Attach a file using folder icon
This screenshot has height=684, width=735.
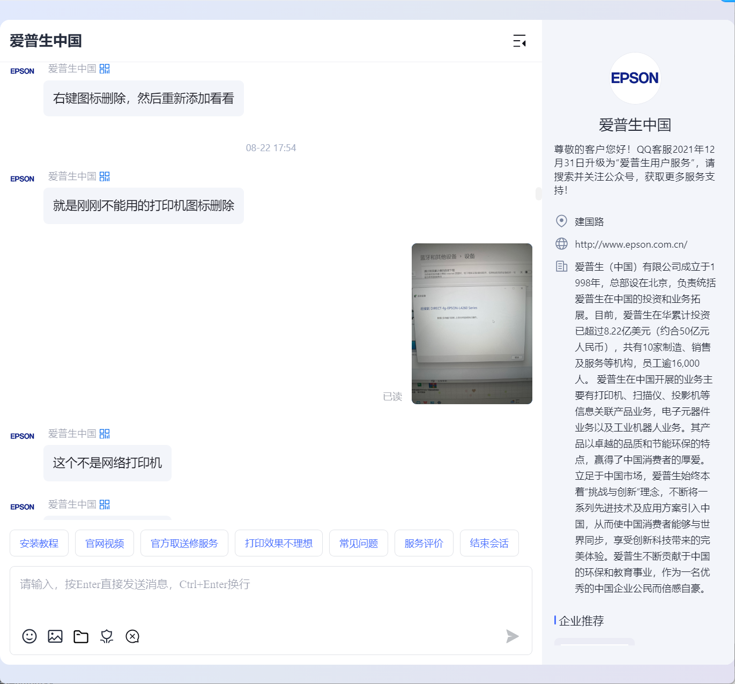coord(81,636)
